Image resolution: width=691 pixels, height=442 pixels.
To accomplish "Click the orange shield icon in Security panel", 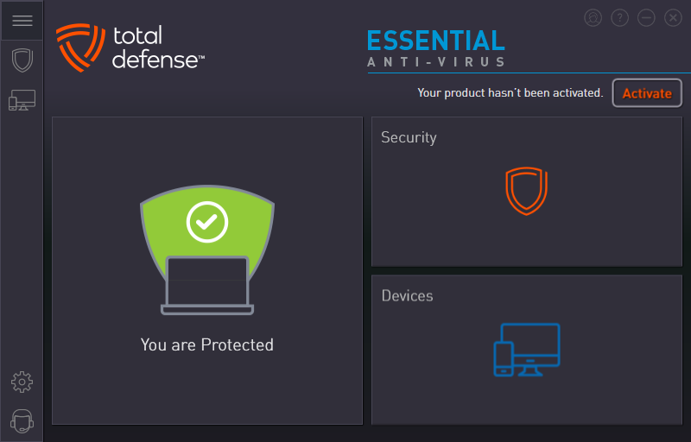I will pyautogui.click(x=526, y=191).
